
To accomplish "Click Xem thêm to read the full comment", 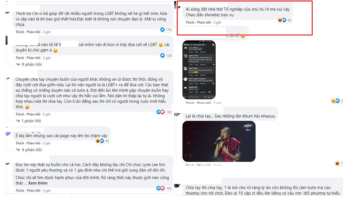I will pyautogui.click(x=38, y=183).
